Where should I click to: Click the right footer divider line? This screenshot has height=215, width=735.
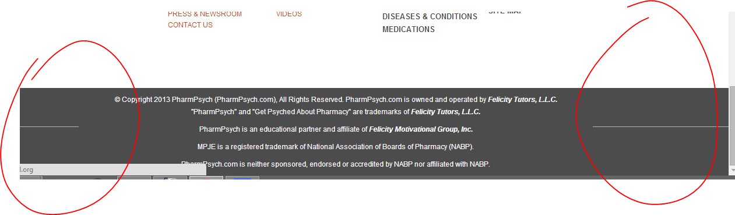coord(660,126)
